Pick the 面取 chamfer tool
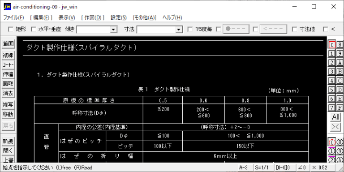This screenshot has width=344, height=172. click(x=8, y=84)
